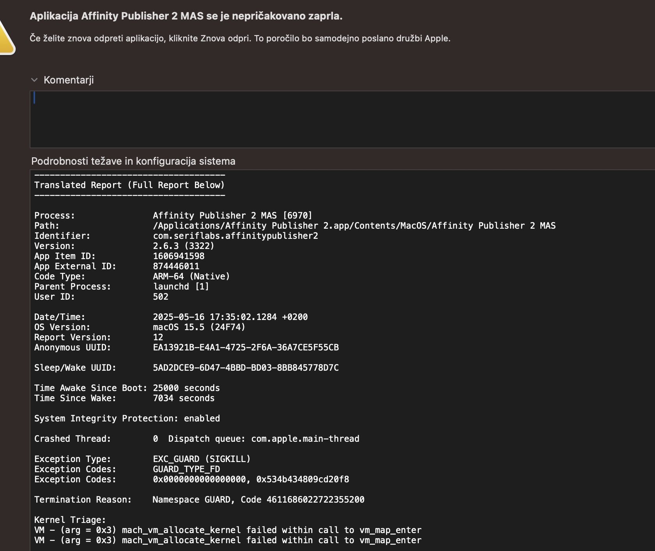Image resolution: width=655 pixels, height=551 pixels.
Task: Click Anonymous UUID 'EA13921B-E4A1-4725-2F6A-36A7CE5F55CB'
Action: tap(246, 347)
